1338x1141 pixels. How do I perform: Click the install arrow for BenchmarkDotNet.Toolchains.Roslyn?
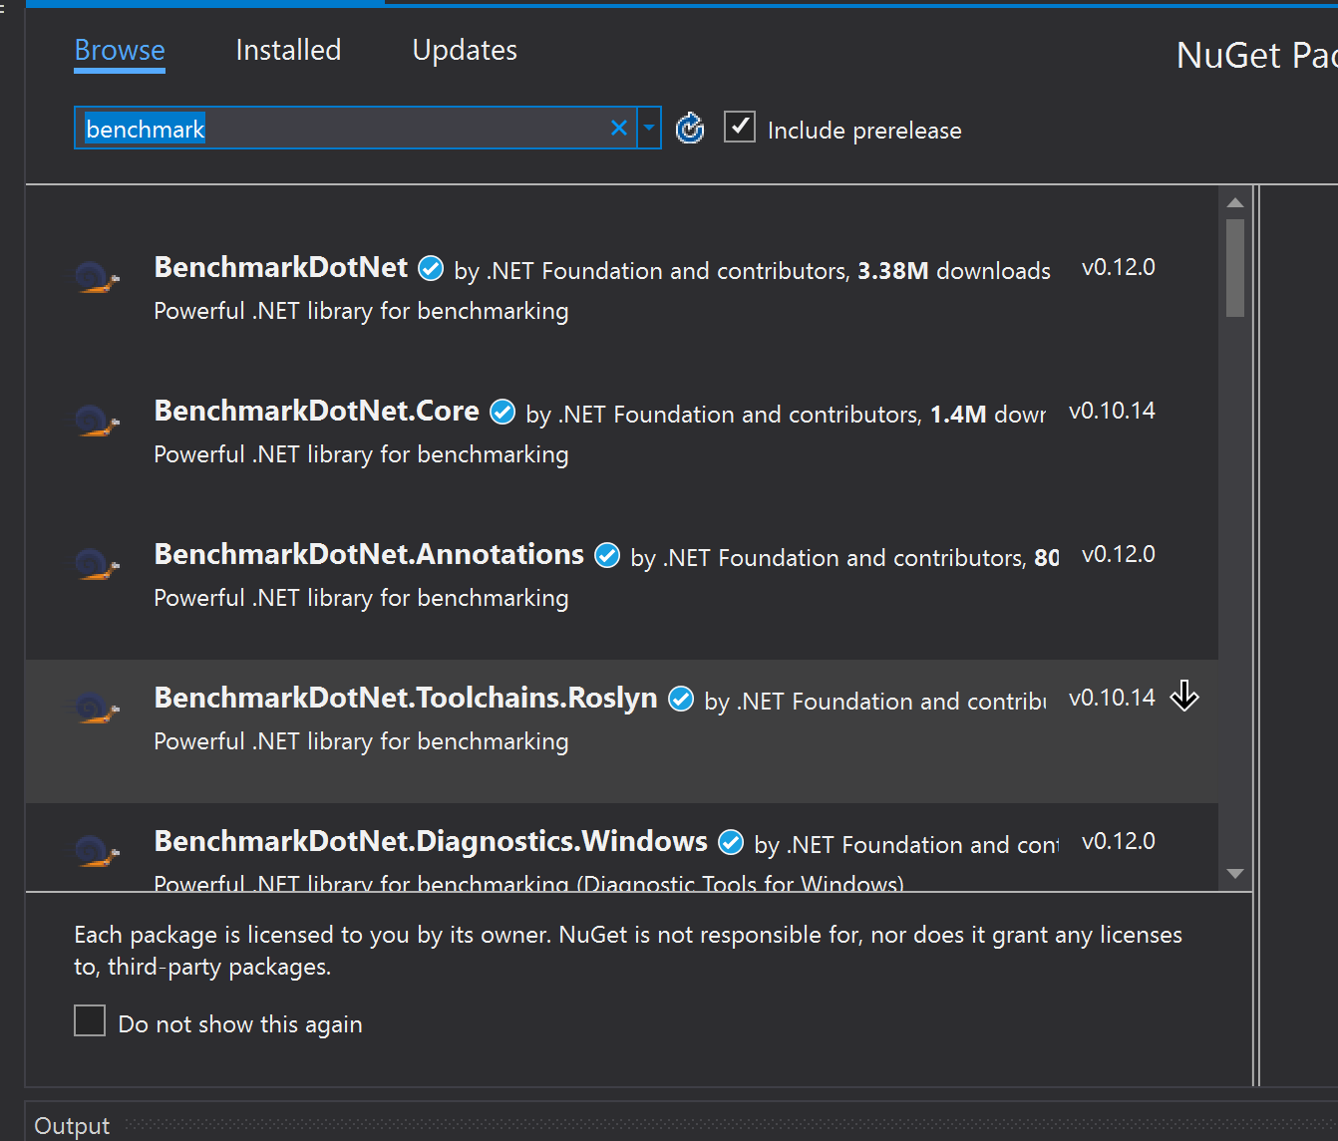[x=1183, y=696]
